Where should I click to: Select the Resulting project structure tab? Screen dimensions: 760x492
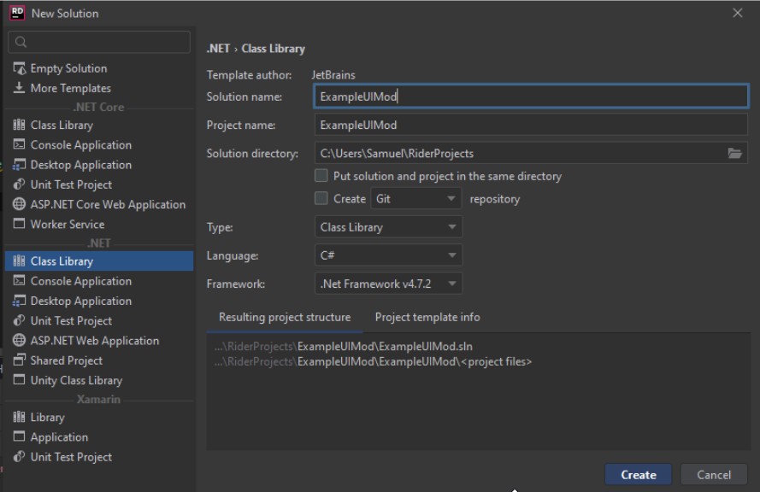click(285, 317)
